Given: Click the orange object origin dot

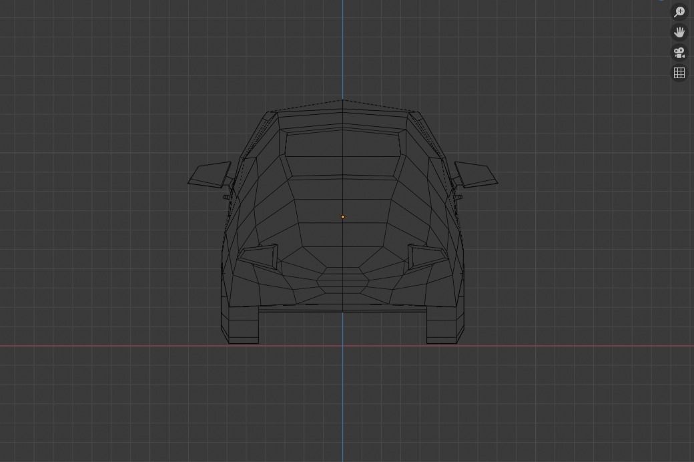Looking at the screenshot, I should 342,216.
